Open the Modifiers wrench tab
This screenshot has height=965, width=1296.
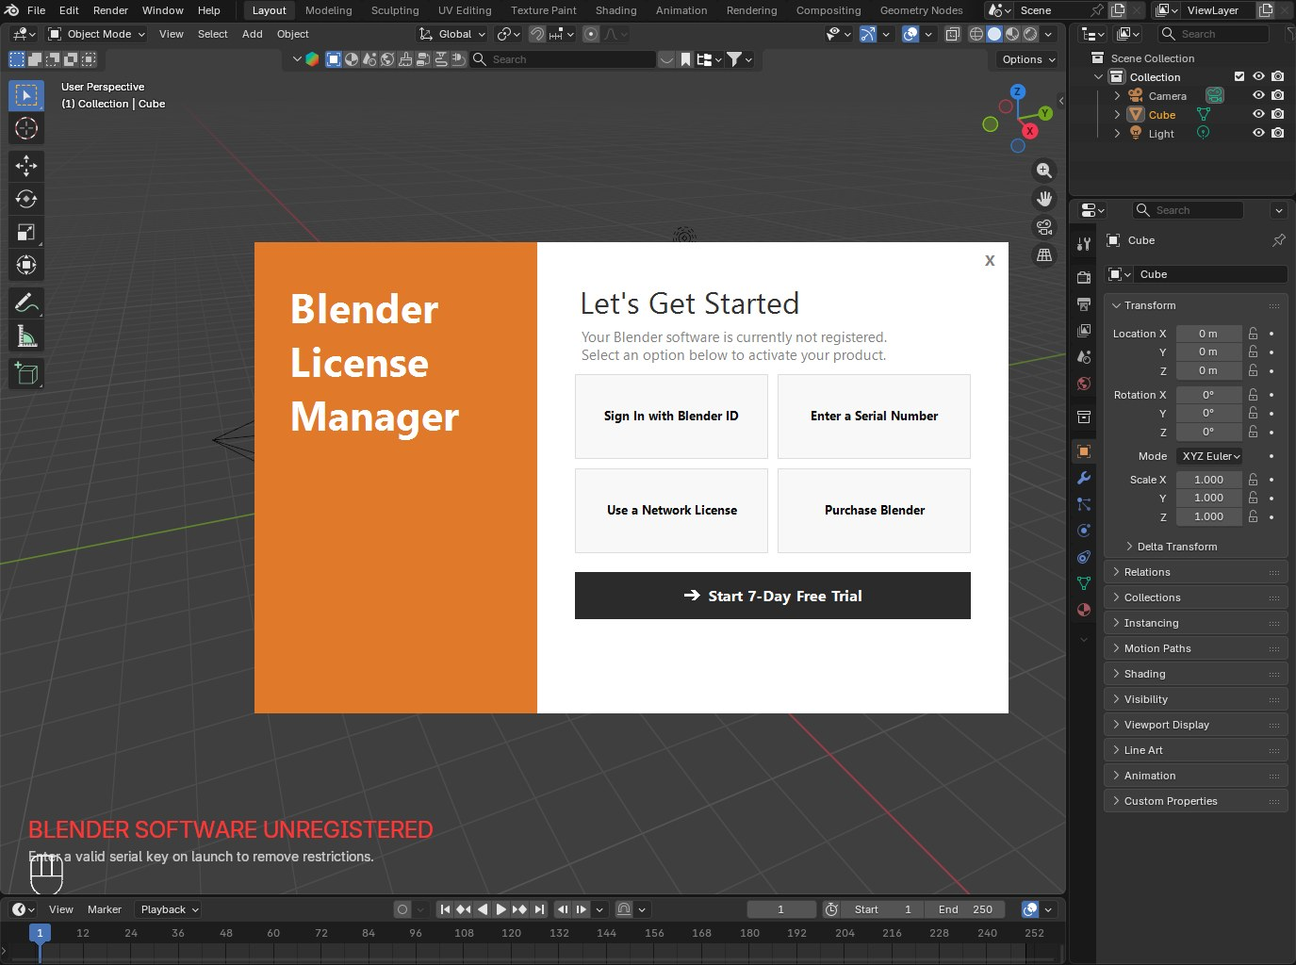(x=1084, y=478)
